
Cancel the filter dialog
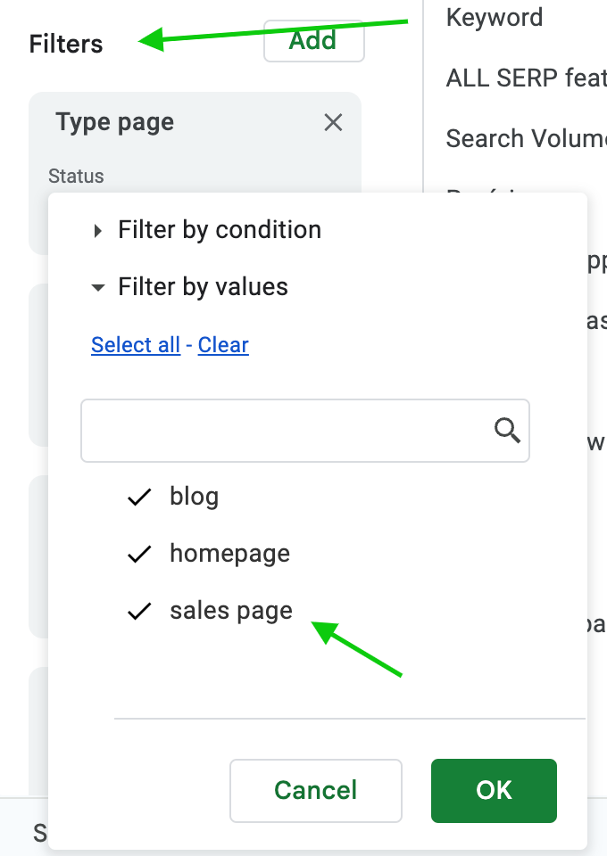[x=316, y=791]
